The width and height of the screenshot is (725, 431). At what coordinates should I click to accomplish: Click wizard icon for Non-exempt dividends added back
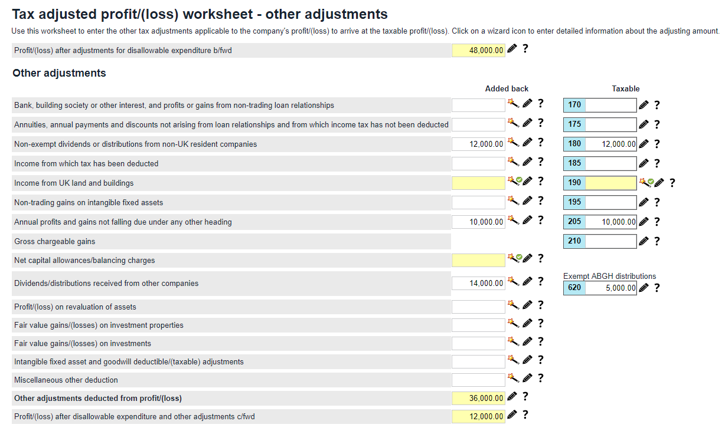pos(514,143)
